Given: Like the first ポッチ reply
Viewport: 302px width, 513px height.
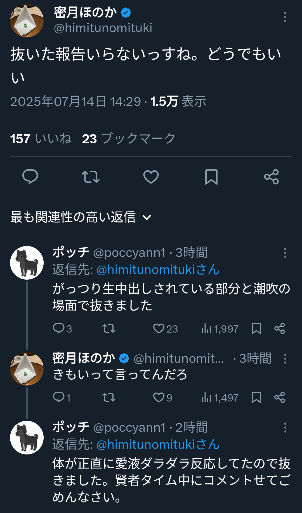Looking at the screenshot, I should click(x=159, y=328).
